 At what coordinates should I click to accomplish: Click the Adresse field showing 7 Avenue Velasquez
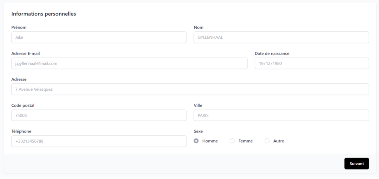pyautogui.click(x=190, y=89)
